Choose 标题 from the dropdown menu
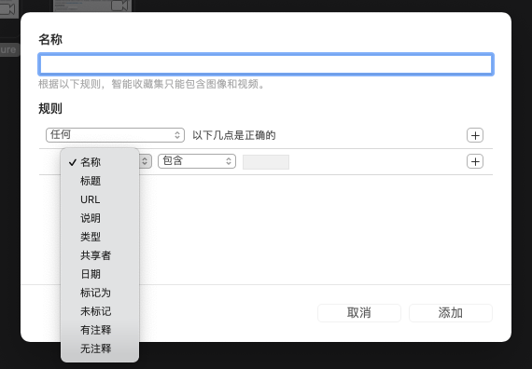 point(100,181)
